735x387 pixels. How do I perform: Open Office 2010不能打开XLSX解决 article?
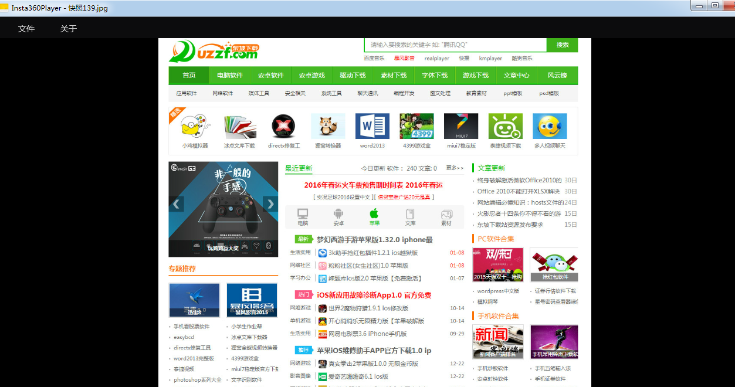coord(519,191)
